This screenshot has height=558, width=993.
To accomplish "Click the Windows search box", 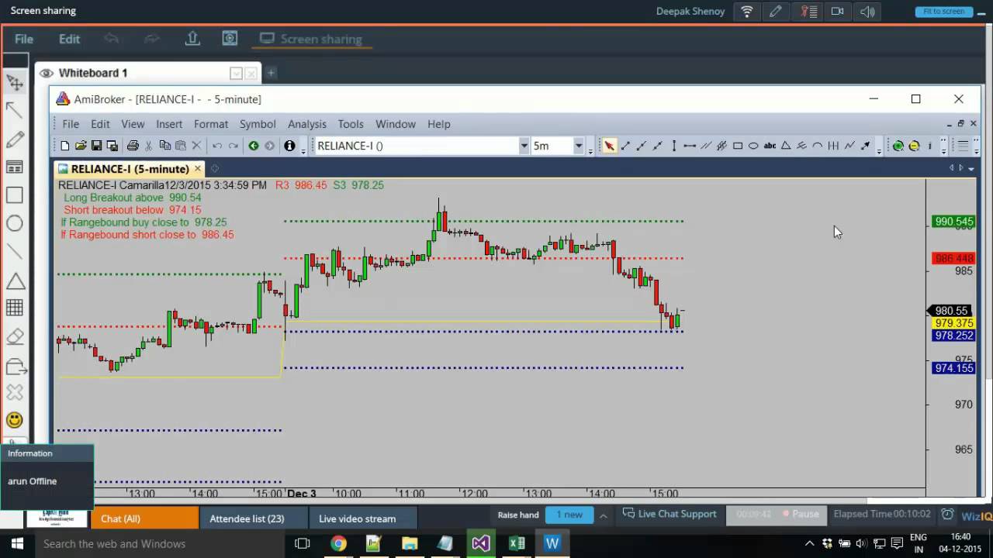I will pos(159,544).
